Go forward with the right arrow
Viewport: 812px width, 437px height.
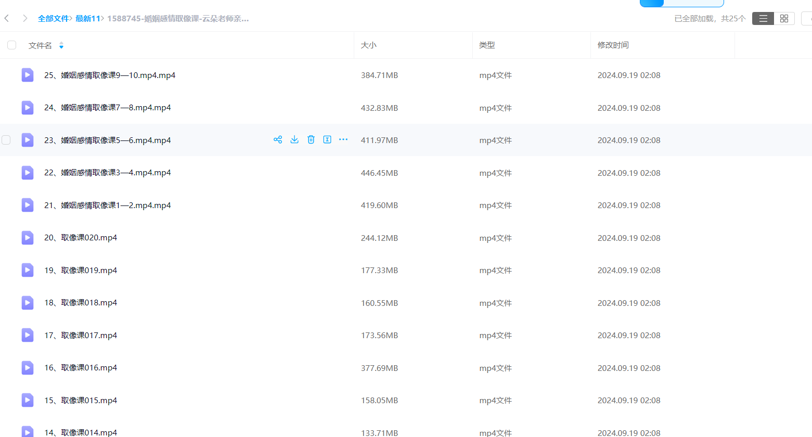[25, 18]
